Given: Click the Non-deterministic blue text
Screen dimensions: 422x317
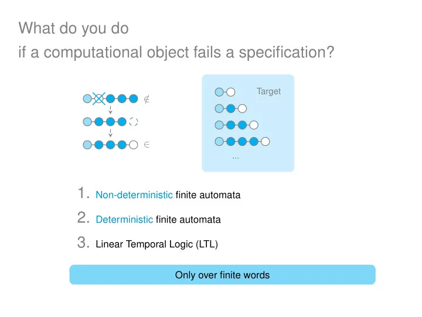Looking at the screenshot, I should (134, 195).
